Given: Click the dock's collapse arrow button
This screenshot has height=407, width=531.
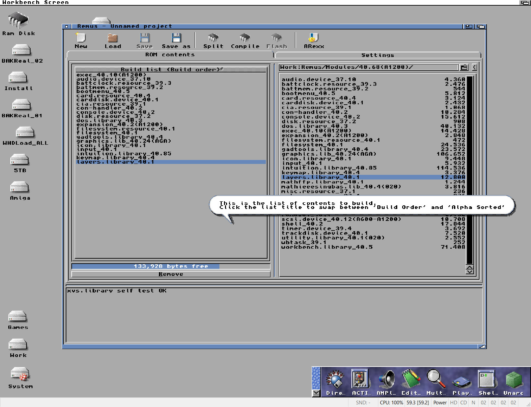Looking at the screenshot, I should point(316,393).
